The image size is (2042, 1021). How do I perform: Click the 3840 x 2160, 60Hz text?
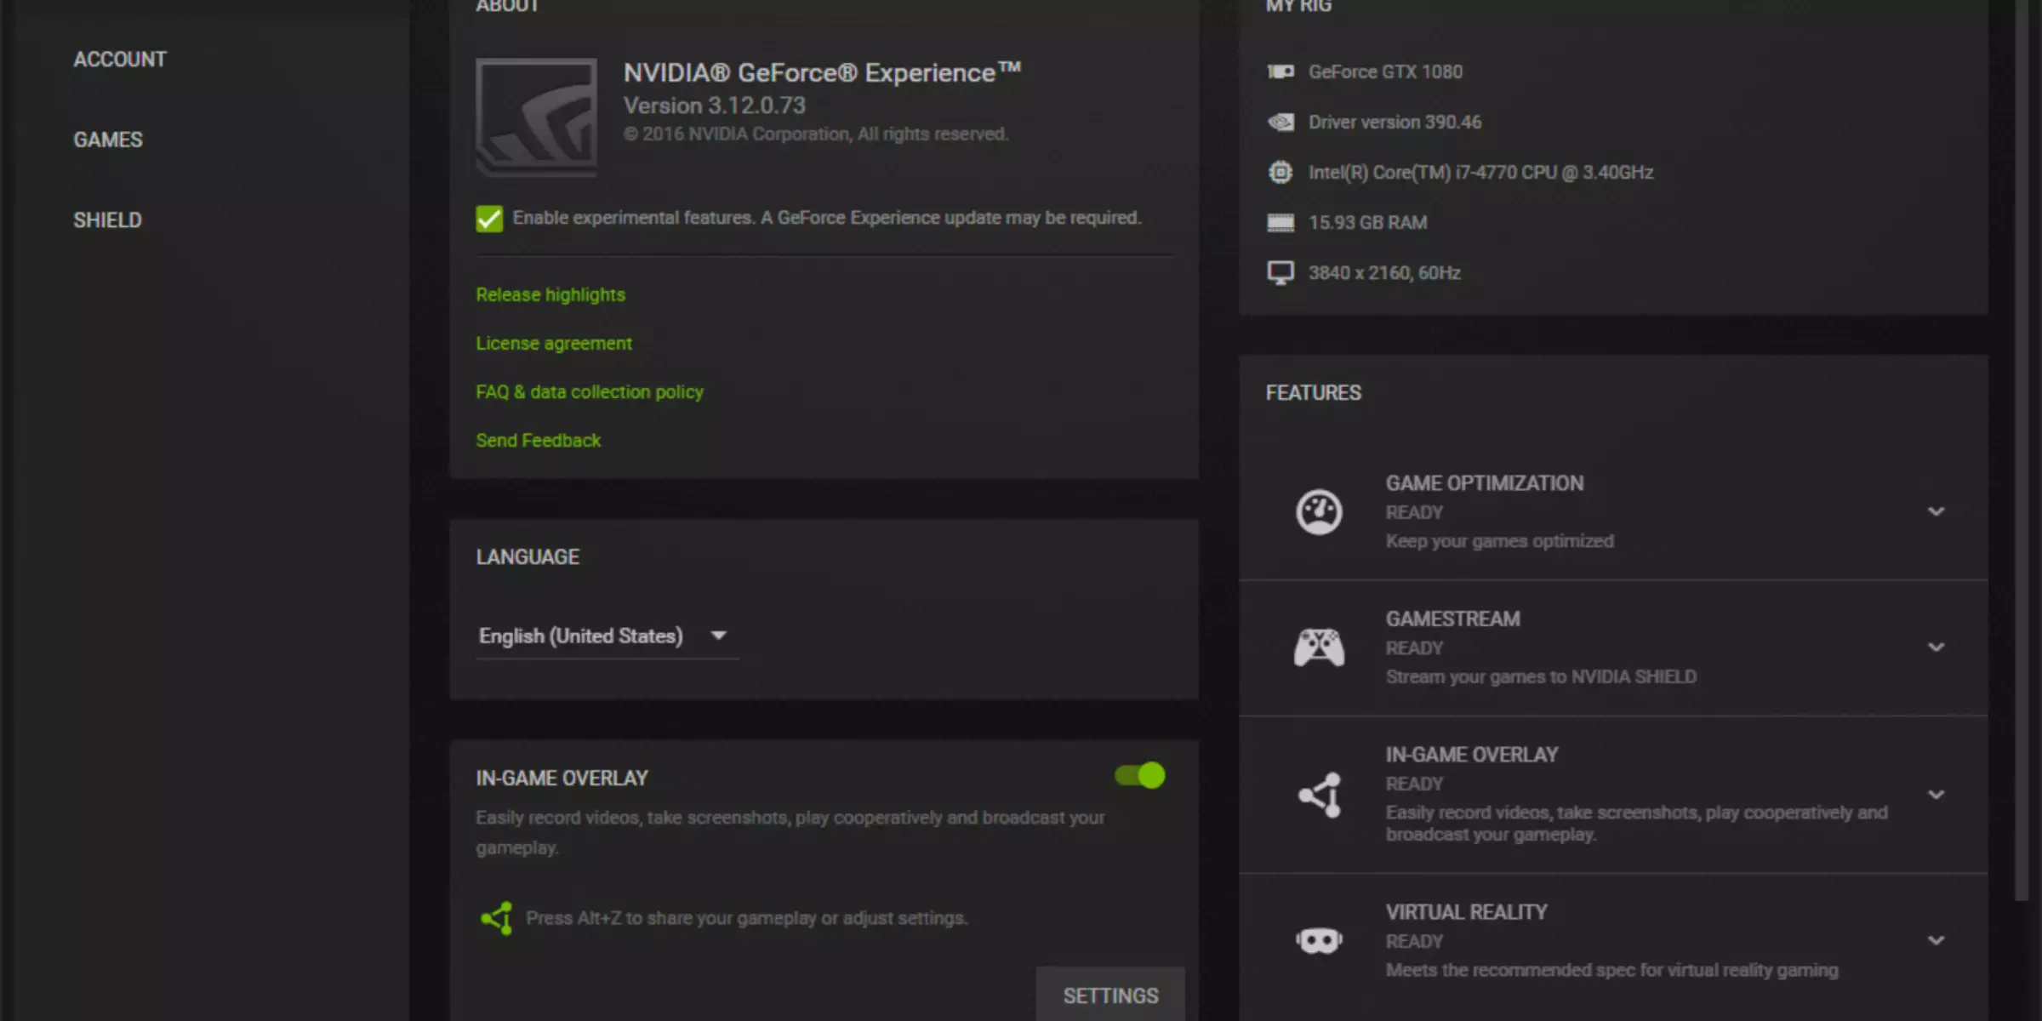pos(1384,273)
